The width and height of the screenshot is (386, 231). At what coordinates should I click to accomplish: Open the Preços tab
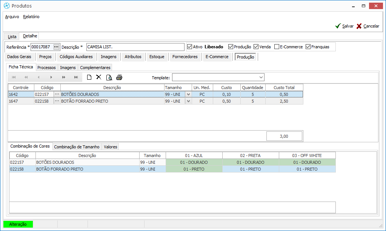click(45, 57)
